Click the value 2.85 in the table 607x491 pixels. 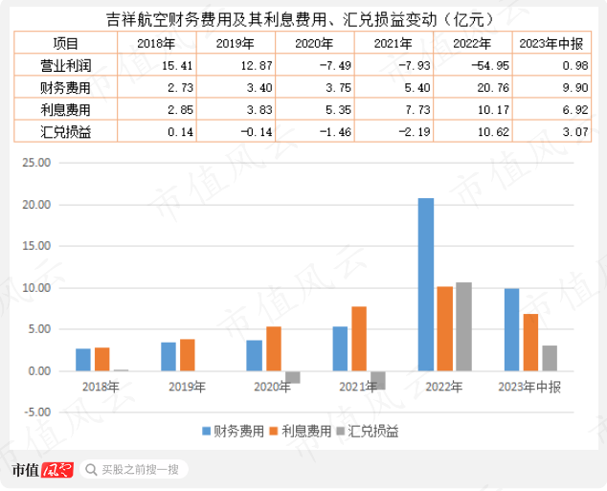tap(180, 110)
